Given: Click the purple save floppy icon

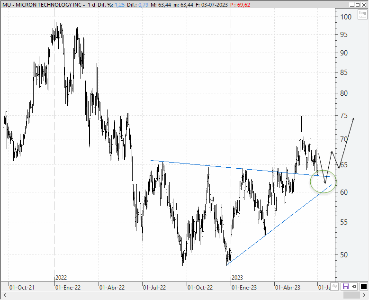Looking at the screenshot, I should click(345, 287).
